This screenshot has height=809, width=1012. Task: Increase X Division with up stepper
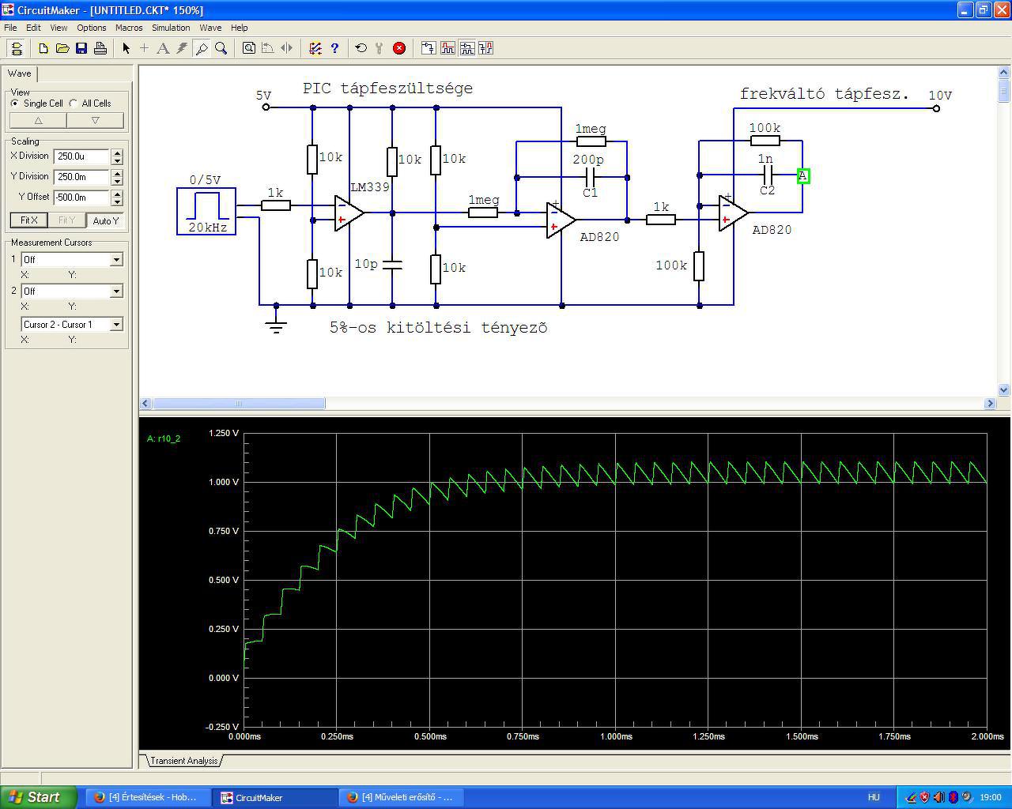[x=117, y=152]
